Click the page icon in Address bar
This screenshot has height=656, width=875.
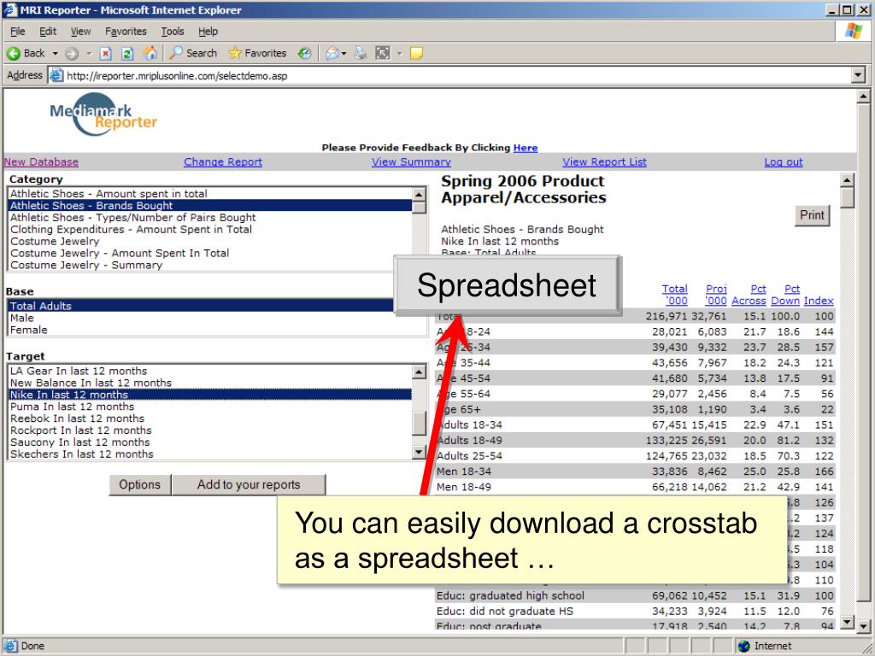[x=56, y=75]
